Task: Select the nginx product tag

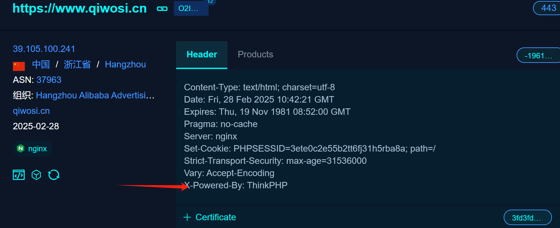Action: (33, 149)
